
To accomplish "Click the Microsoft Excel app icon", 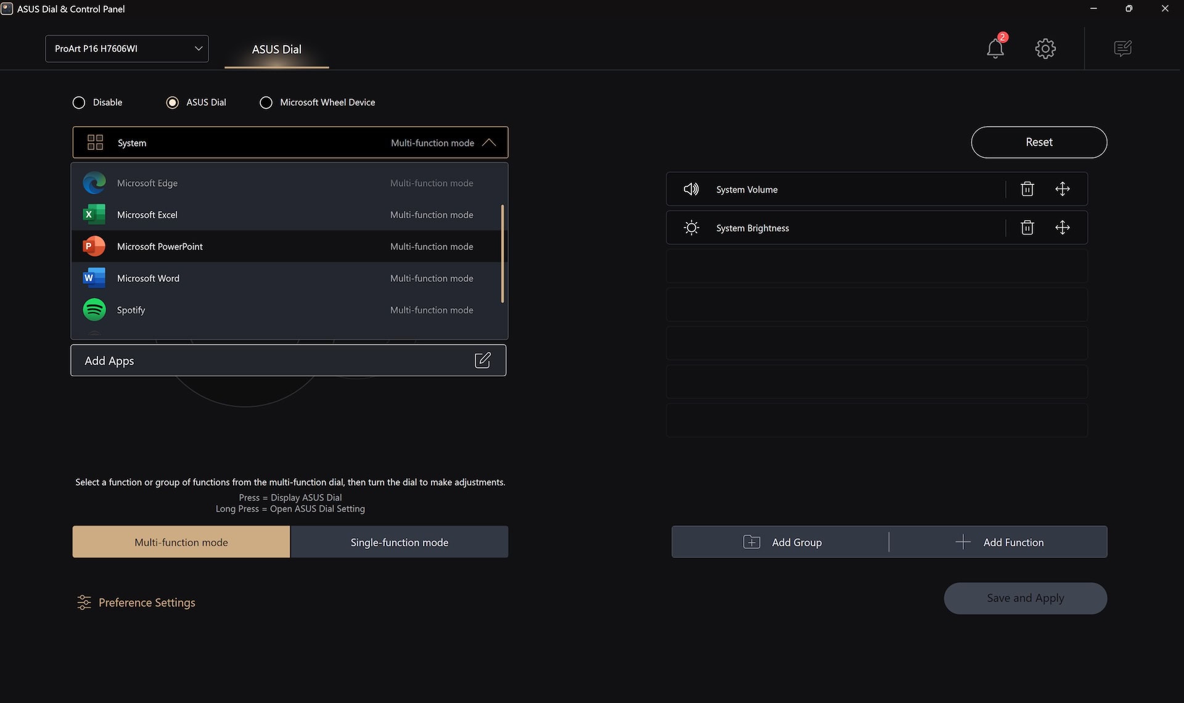I will (x=94, y=215).
